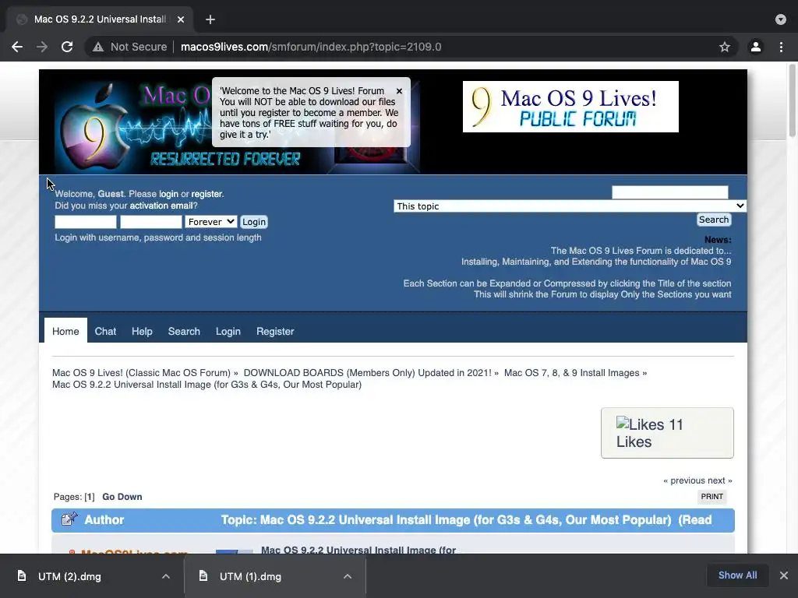Open the activation email link
The height and width of the screenshot is (598, 798).
[x=161, y=206]
